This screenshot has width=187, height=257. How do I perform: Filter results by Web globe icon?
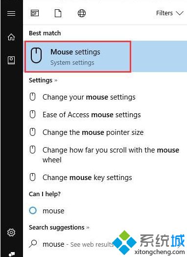point(82,13)
